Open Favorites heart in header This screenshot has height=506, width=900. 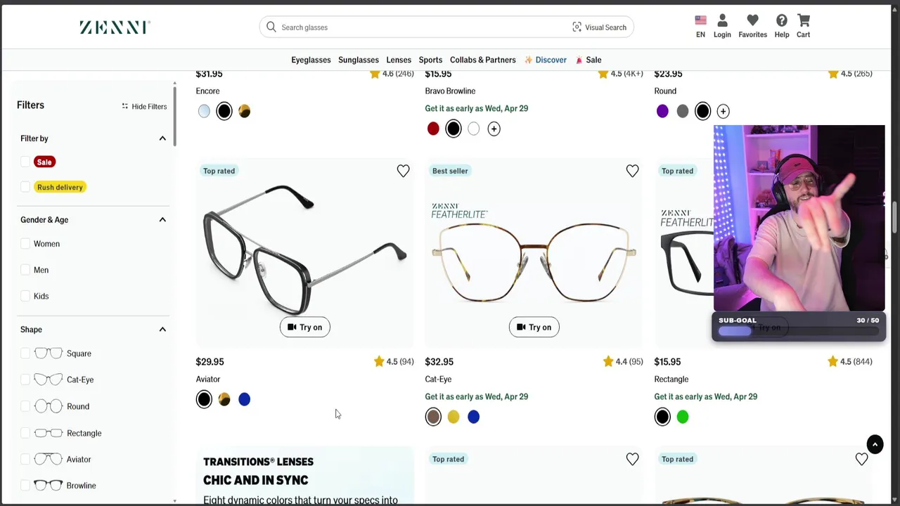click(752, 20)
